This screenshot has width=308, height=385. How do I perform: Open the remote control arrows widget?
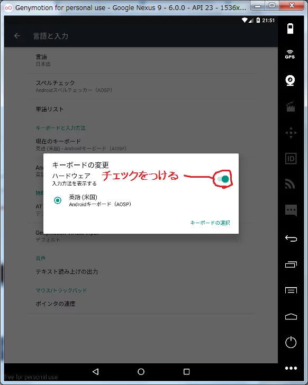pos(291,133)
